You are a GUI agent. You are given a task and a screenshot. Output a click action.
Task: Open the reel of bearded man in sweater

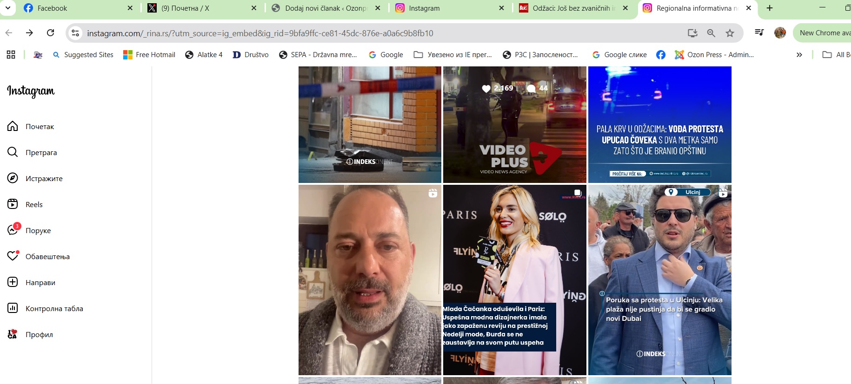coord(370,280)
